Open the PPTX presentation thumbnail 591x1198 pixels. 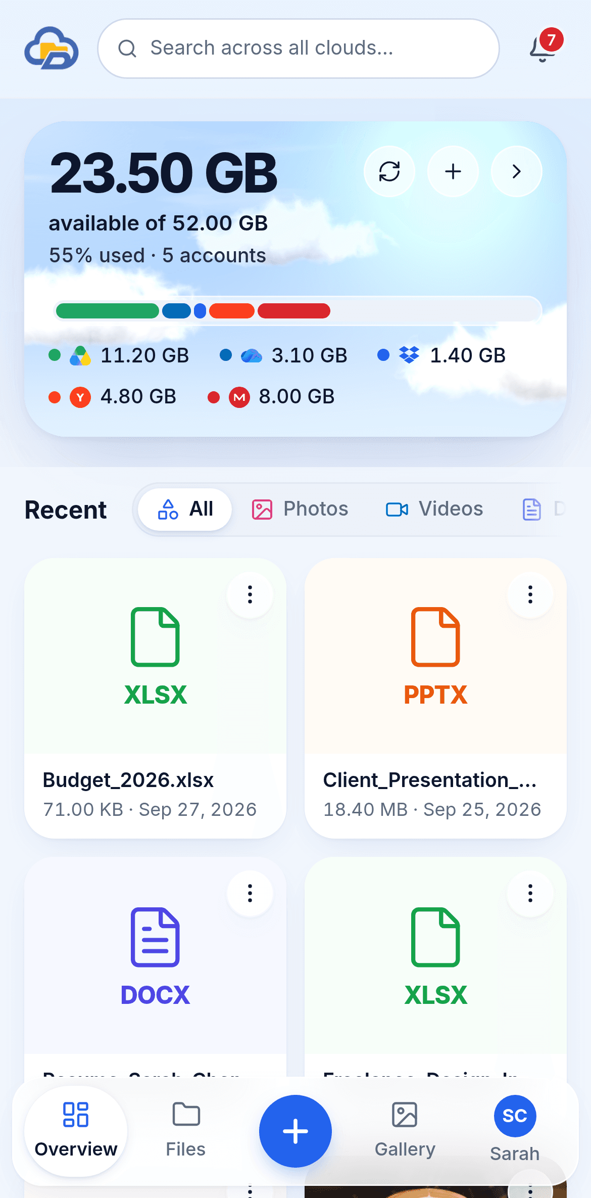[x=435, y=656]
